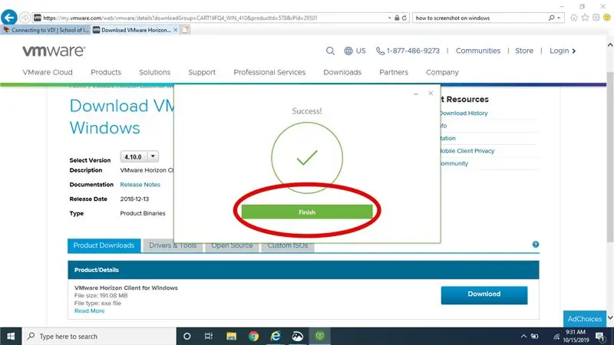Open the Store link

pyautogui.click(x=524, y=51)
